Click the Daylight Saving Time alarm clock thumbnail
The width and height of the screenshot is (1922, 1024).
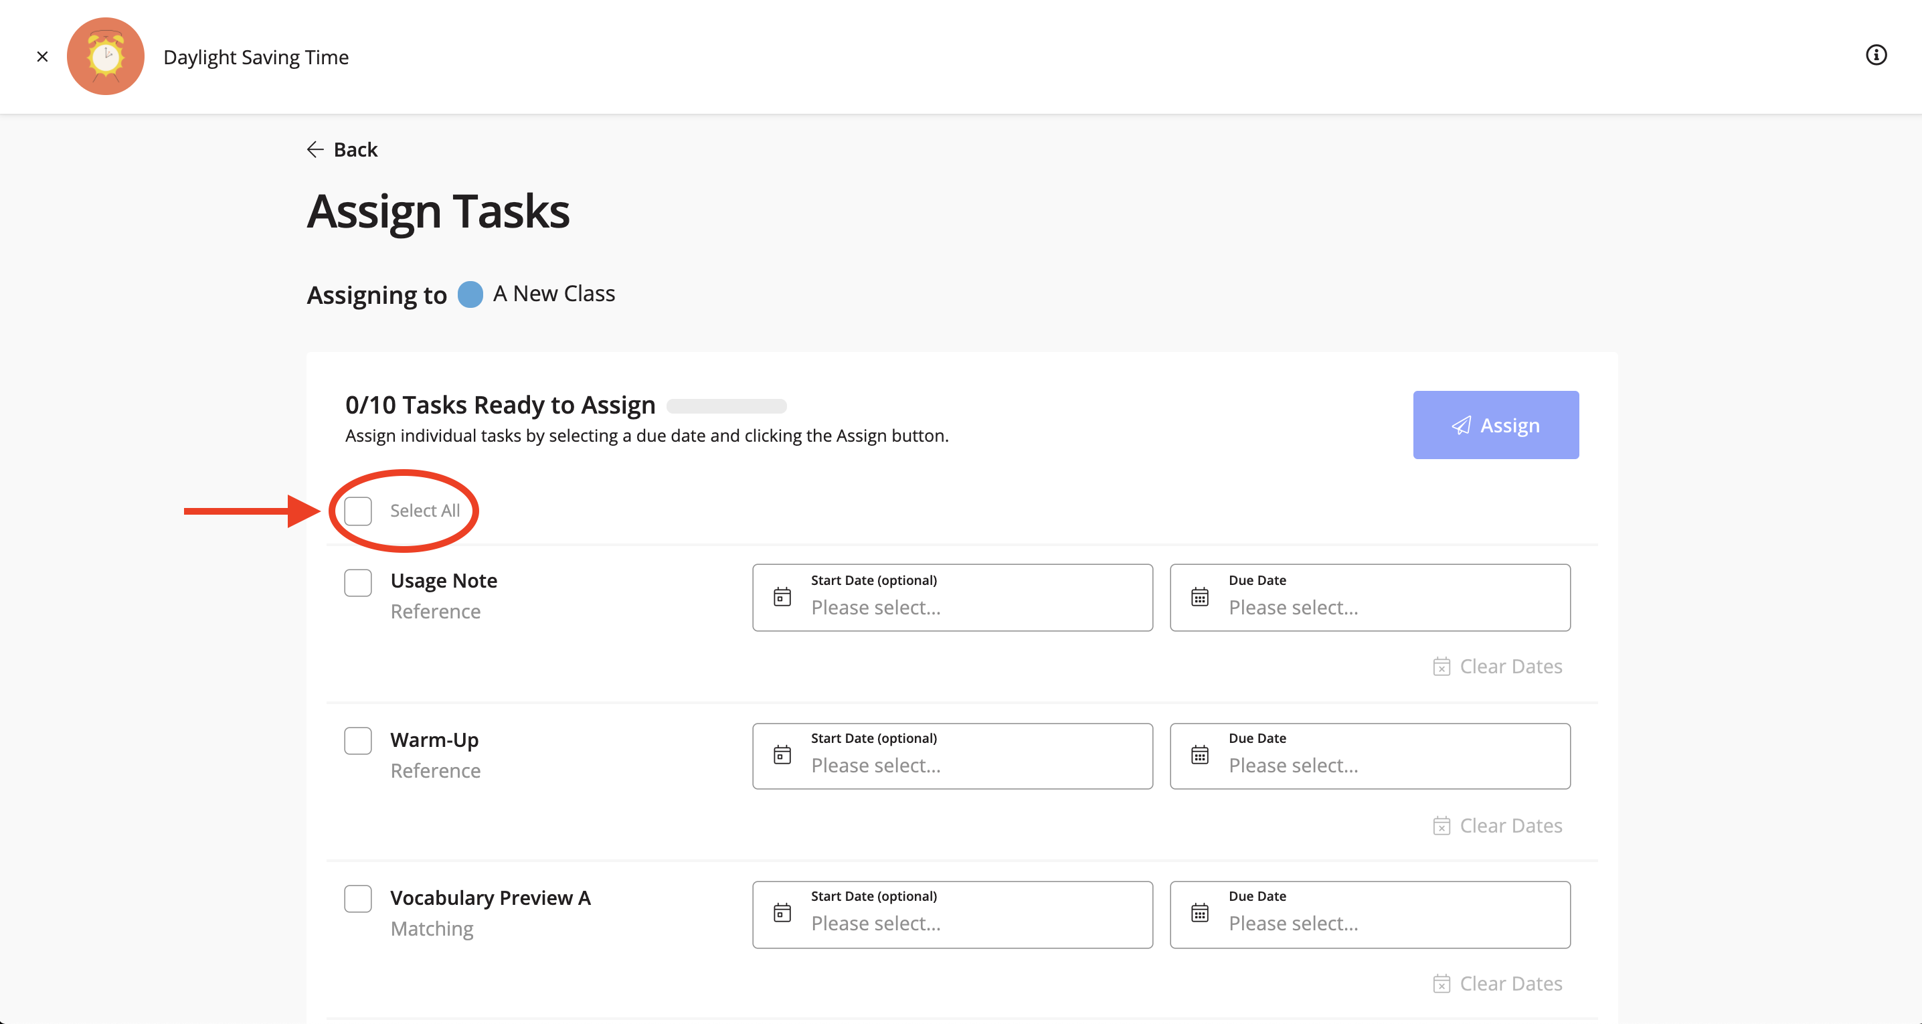106,57
